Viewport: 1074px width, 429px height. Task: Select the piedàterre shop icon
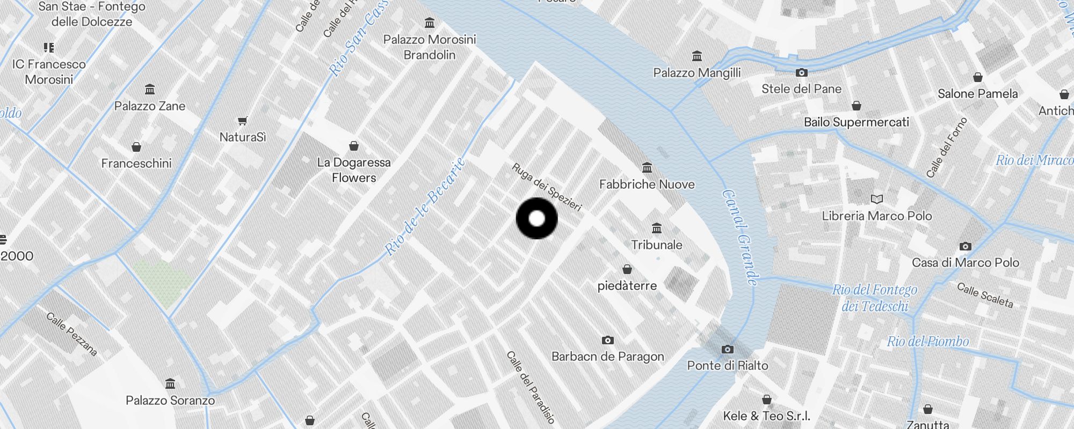(x=627, y=269)
